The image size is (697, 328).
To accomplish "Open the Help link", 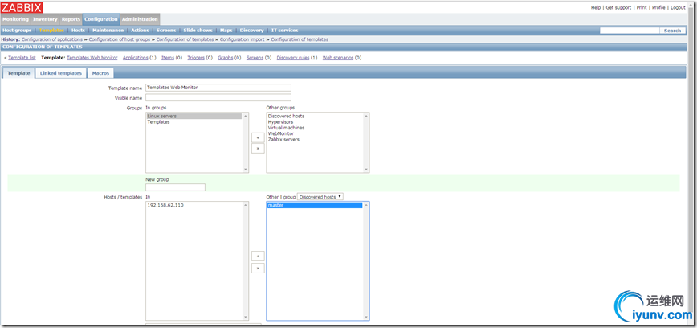I will tap(596, 7).
